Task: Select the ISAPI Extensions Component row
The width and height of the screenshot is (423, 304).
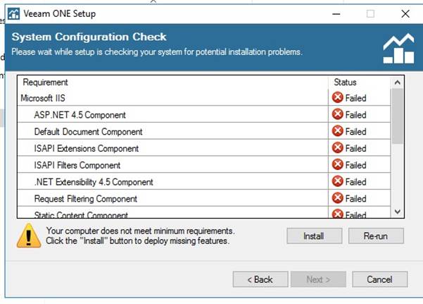Action: click(x=204, y=148)
